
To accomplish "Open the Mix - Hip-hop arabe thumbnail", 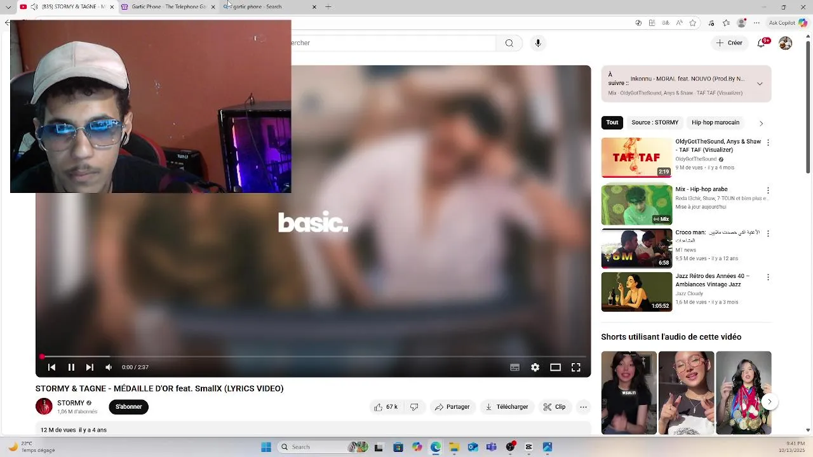I will [x=636, y=204].
